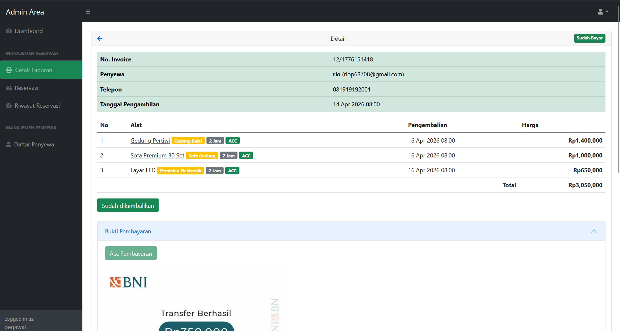Viewport: 620px width, 331px height.
Task: Click the ACC badge for Sofa Premium
Action: pos(246,156)
